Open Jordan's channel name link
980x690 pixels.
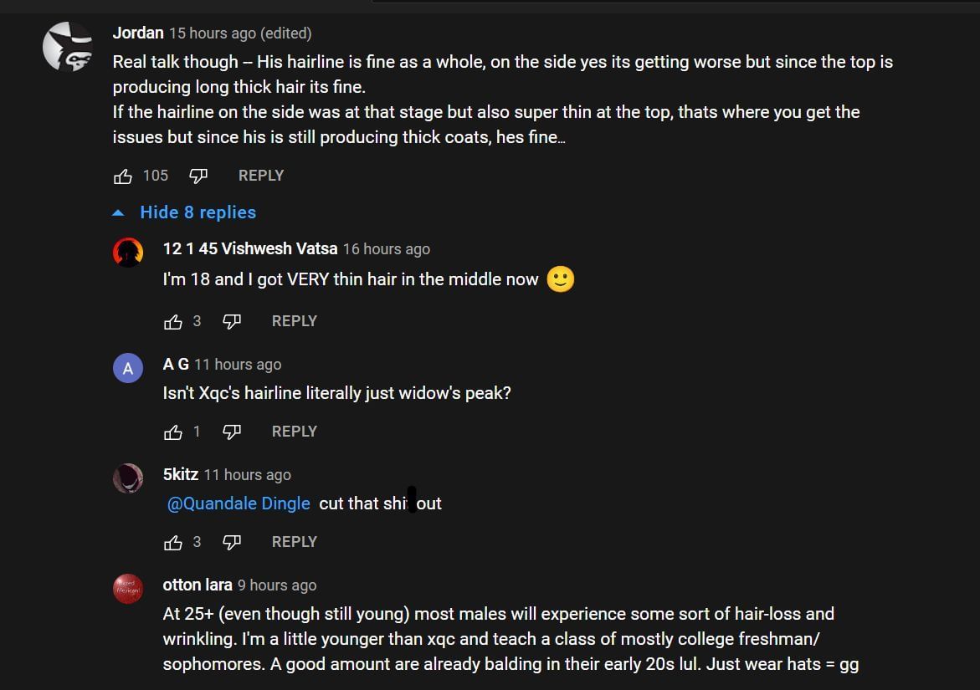[138, 33]
